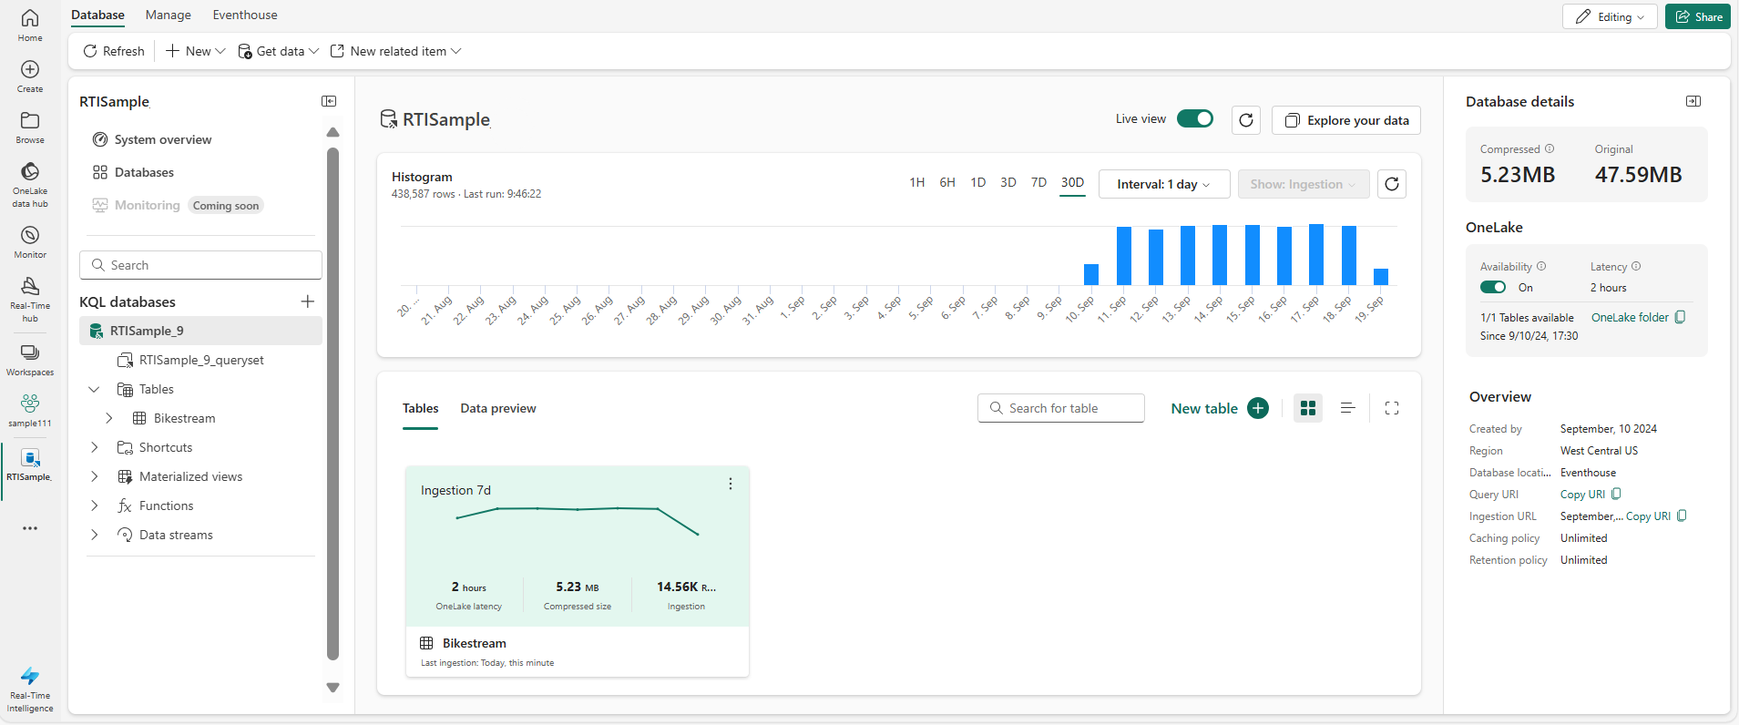This screenshot has height=725, width=1739.
Task: Open the Editing mode dropdown
Action: 1610,16
